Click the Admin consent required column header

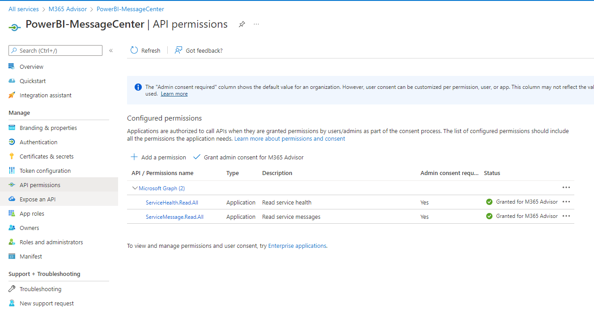pos(450,173)
